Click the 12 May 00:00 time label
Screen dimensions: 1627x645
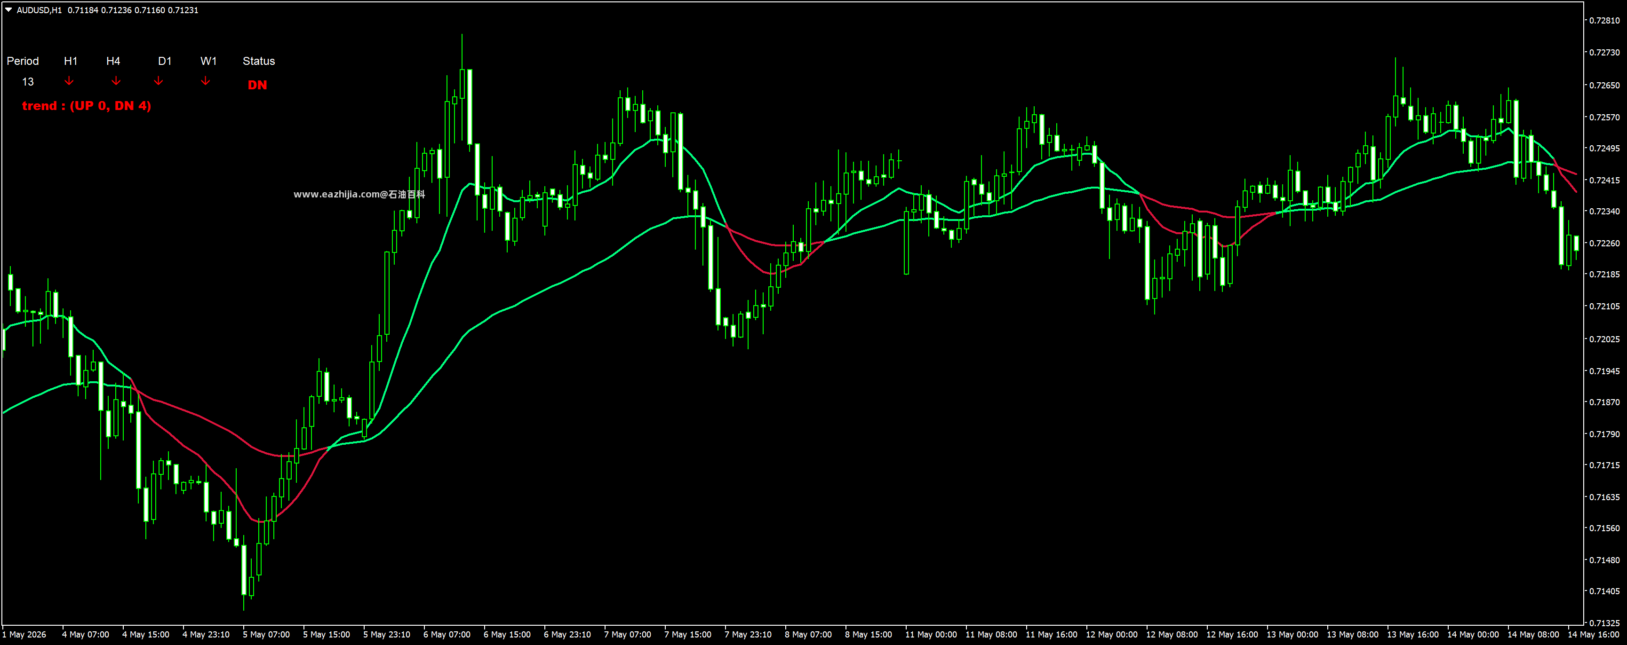(1112, 635)
